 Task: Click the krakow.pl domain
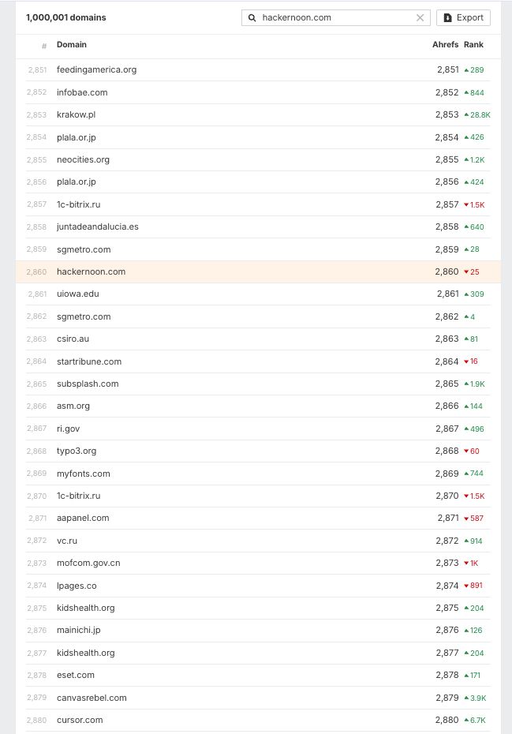76,114
